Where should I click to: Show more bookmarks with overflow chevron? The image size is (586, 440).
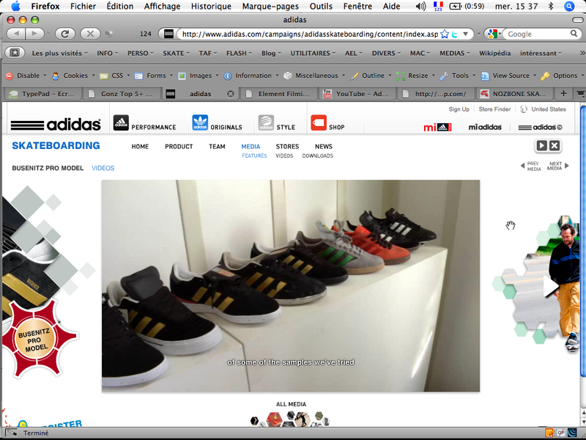tap(582, 53)
